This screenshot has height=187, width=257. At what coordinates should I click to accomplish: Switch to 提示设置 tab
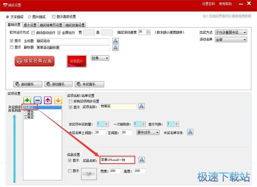pyautogui.click(x=30, y=25)
